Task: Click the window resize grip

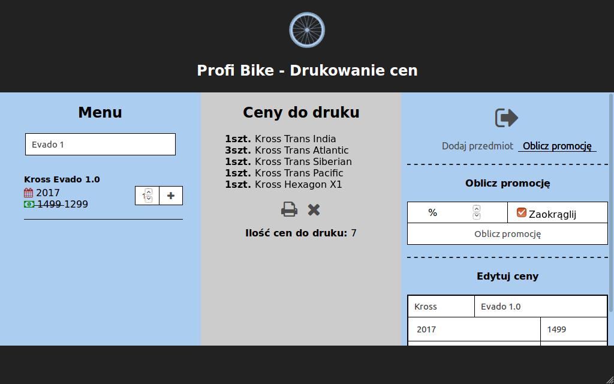Action: coord(610,380)
